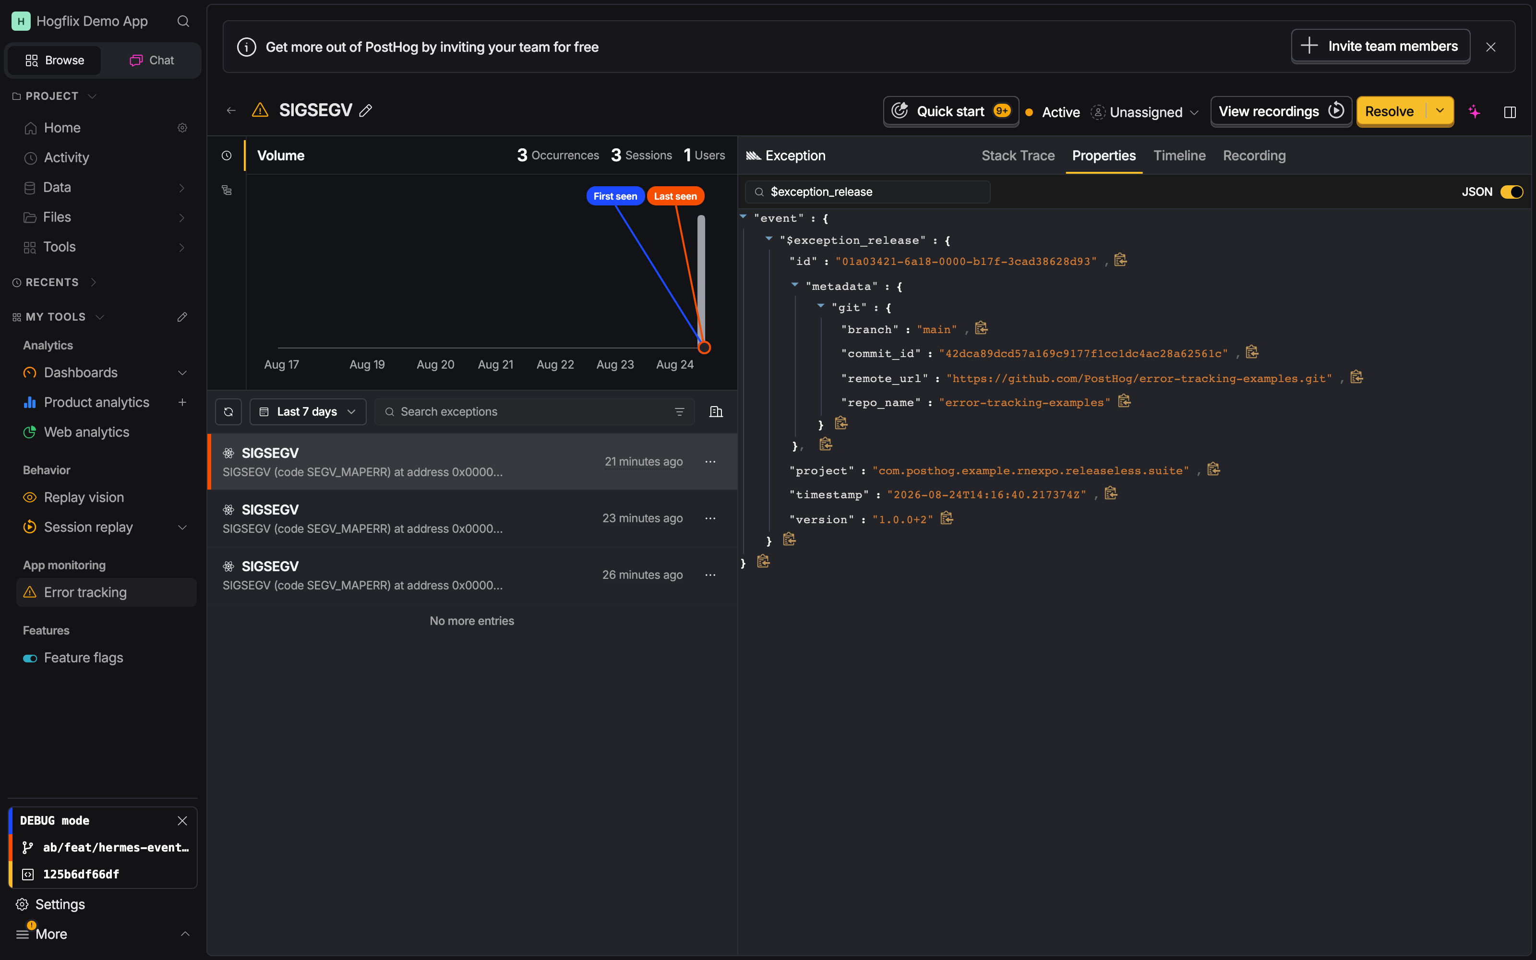Switch to the Stack Trace tab
Screen dimensions: 1536x960
[1018, 156]
